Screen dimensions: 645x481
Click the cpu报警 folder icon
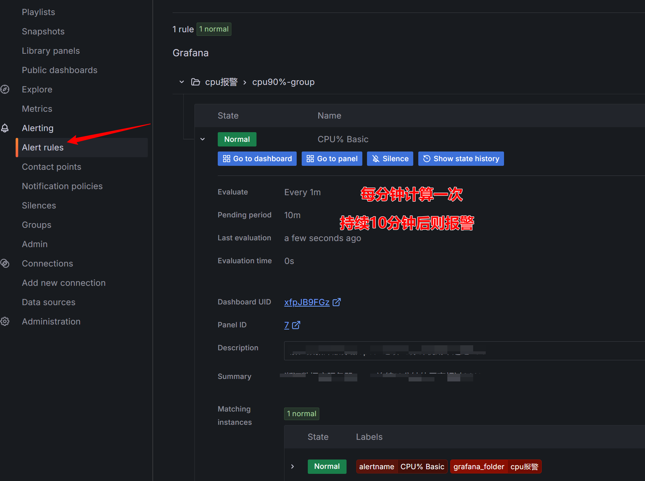click(x=196, y=82)
